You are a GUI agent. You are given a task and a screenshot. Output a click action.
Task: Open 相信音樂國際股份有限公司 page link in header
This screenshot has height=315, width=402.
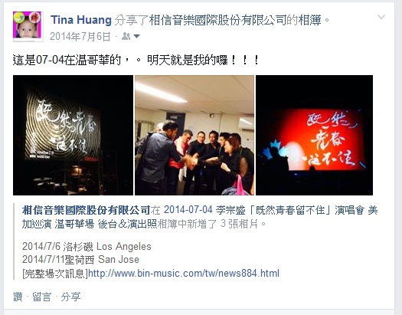coord(217,20)
